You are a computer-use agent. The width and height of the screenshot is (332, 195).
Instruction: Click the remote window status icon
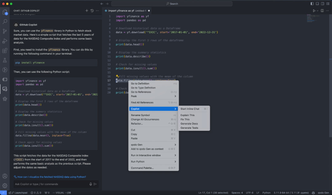[x=3, y=193]
